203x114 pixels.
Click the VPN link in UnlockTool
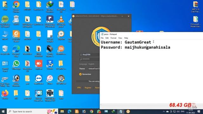pos(79,88)
